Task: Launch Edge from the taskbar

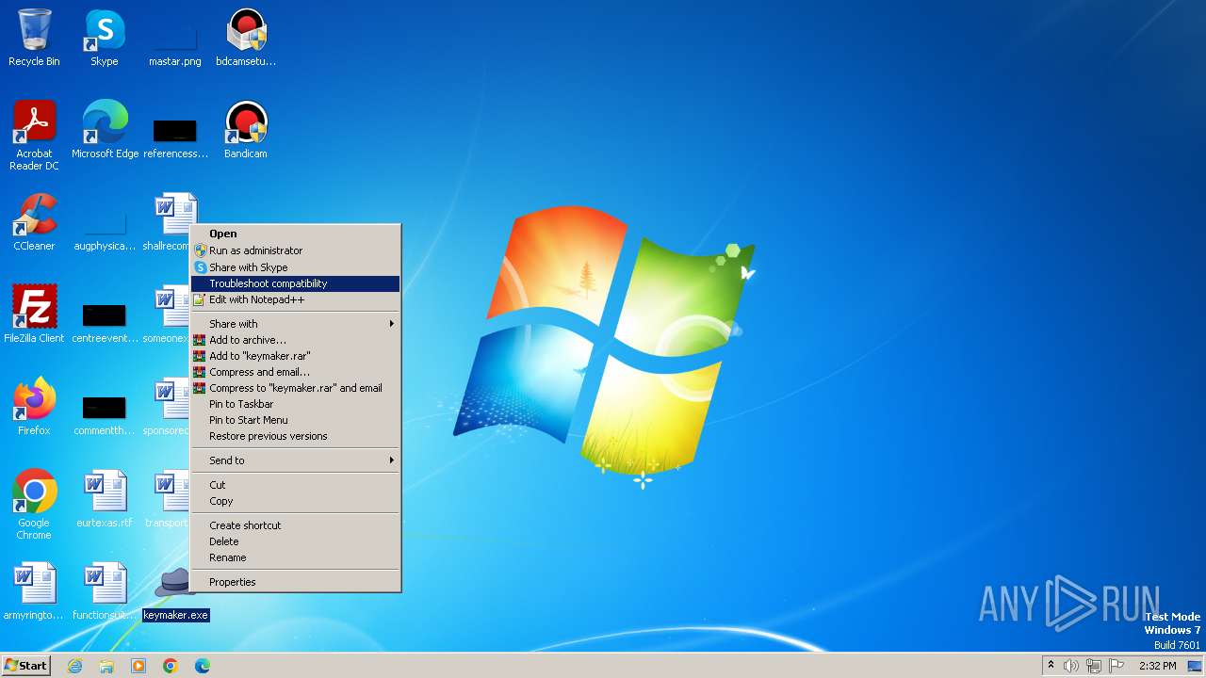Action: [203, 666]
